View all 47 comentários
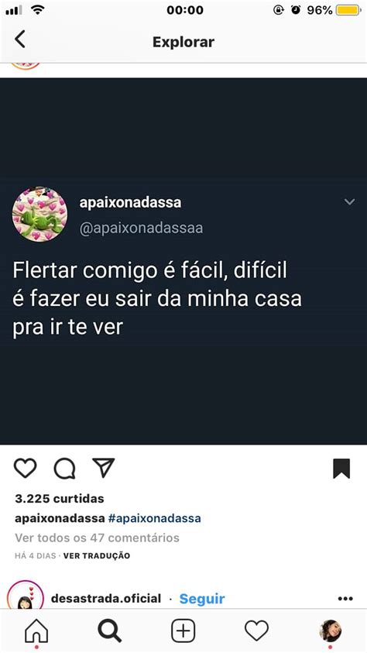Screen dimensions: 367x653 tap(97, 538)
